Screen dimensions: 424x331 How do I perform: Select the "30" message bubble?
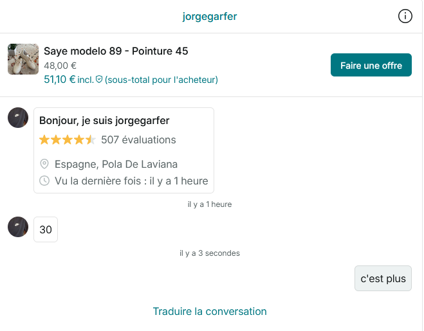tap(46, 229)
